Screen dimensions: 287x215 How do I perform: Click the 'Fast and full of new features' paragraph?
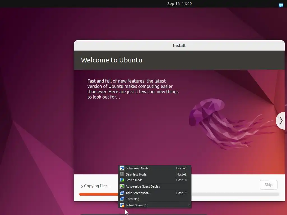[133, 89]
